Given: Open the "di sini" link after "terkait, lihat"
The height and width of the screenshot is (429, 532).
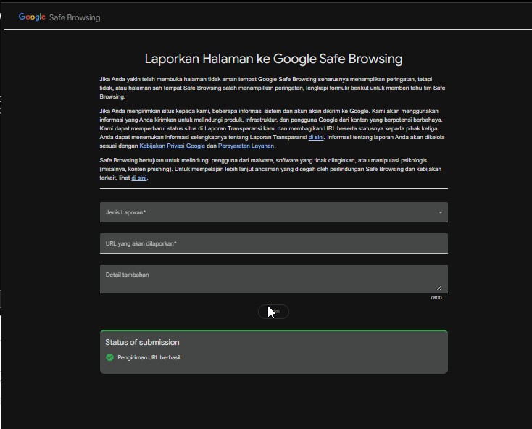Looking at the screenshot, I should [x=138, y=178].
